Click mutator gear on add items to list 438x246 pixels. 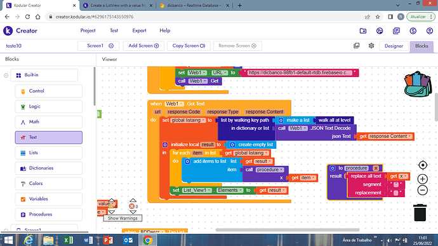click(187, 161)
